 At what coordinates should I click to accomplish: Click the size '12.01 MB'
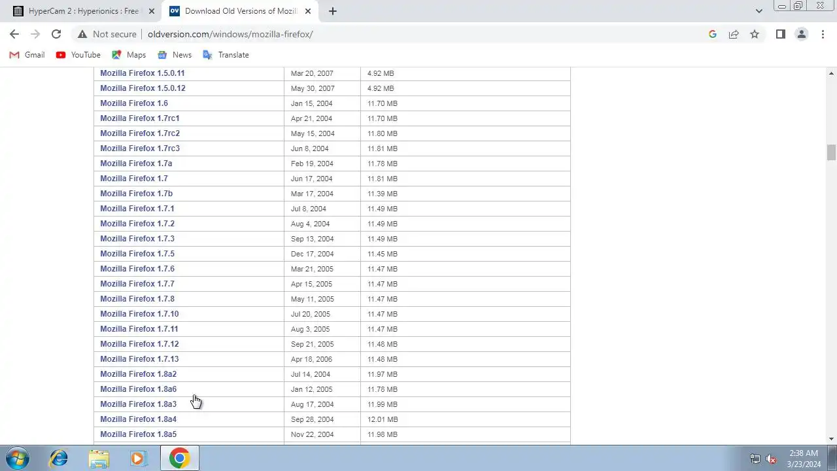pyautogui.click(x=383, y=419)
